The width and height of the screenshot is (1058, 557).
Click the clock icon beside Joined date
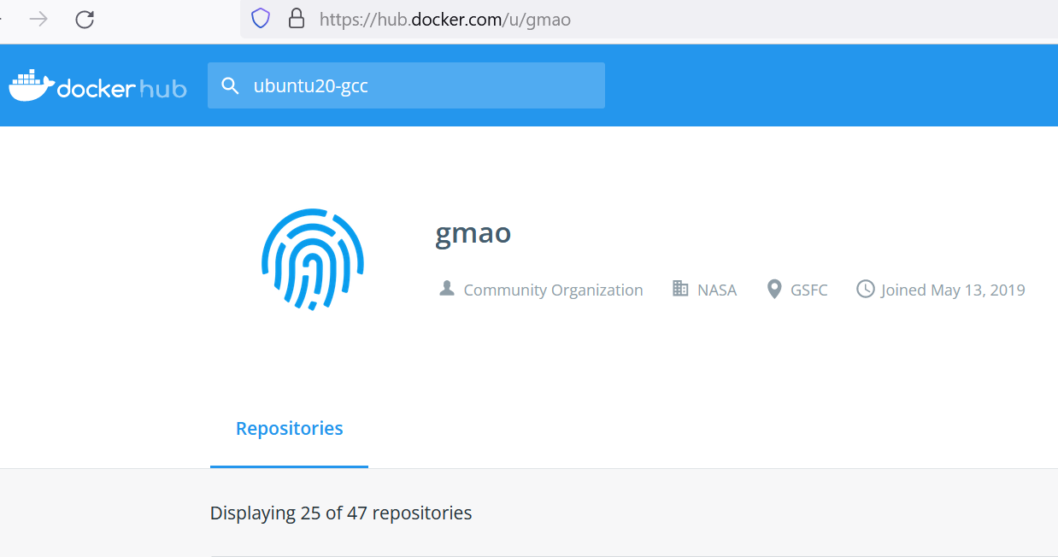866,289
